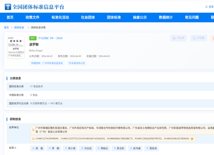Select drafter tag 赵书凝
Screen dimensions: 214x155
pos(135,148)
